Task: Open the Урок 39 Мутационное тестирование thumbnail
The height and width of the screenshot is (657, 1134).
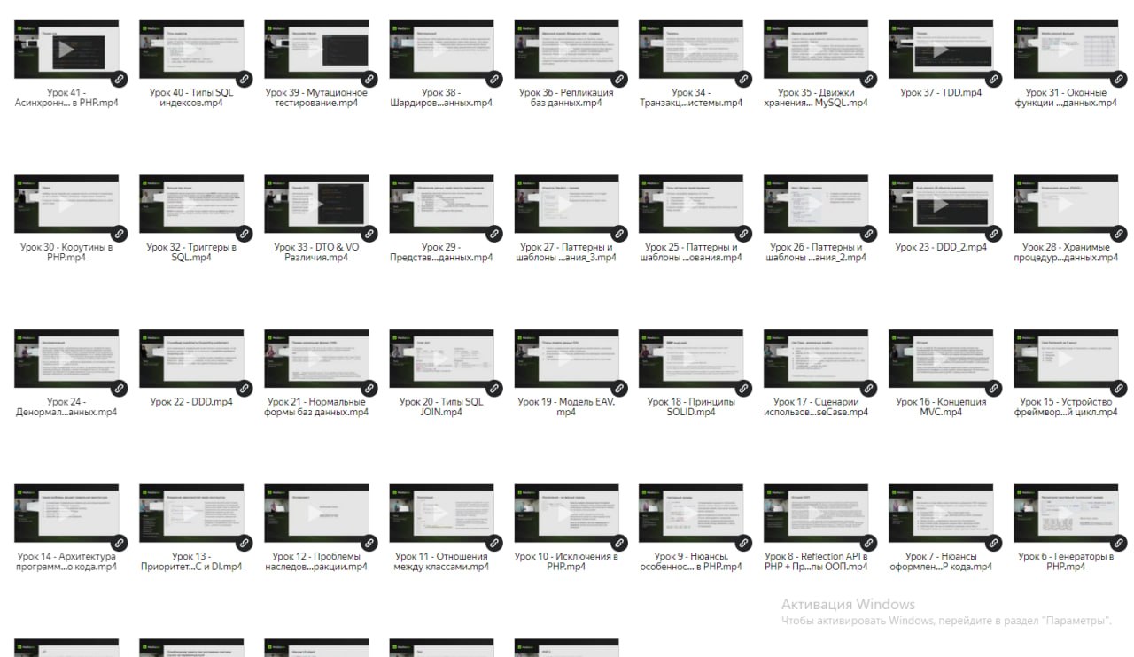Action: [x=316, y=50]
